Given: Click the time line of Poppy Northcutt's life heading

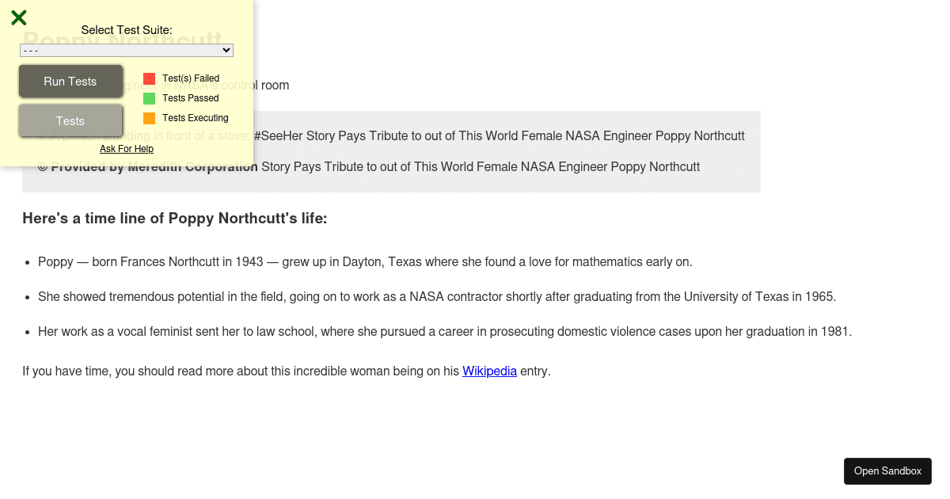Looking at the screenshot, I should 174,219.
